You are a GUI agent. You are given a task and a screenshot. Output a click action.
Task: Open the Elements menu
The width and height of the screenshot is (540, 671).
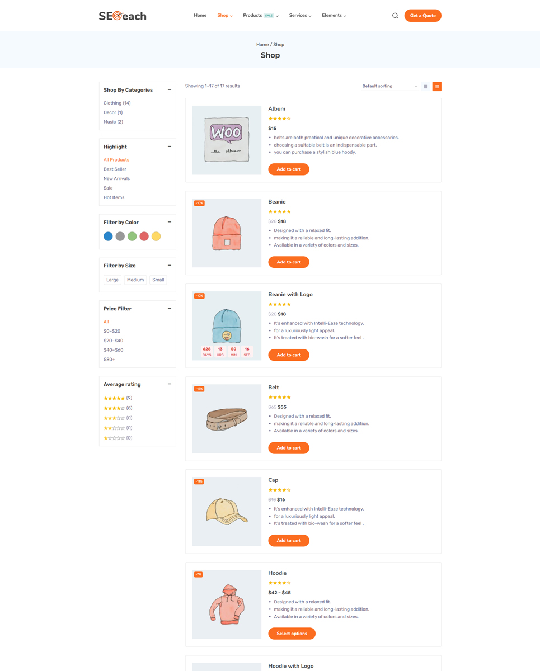point(334,16)
